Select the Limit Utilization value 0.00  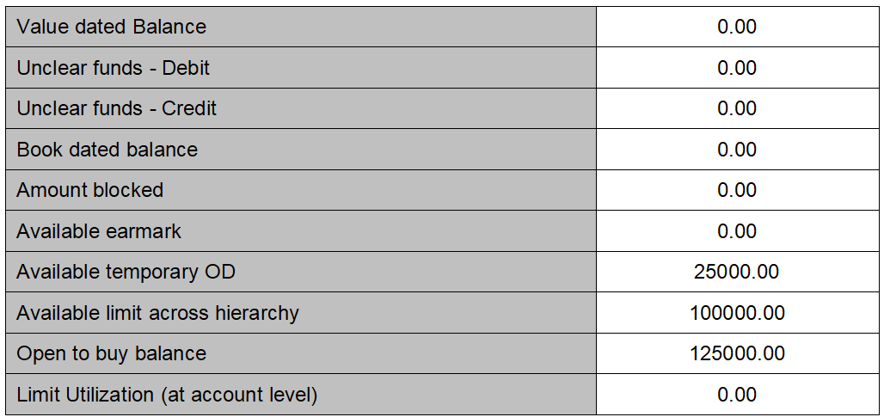coord(737,395)
